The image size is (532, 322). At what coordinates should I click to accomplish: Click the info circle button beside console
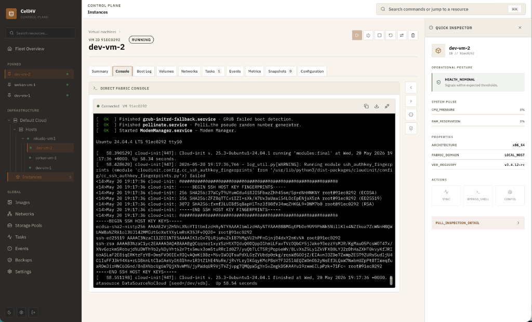click(x=411, y=115)
